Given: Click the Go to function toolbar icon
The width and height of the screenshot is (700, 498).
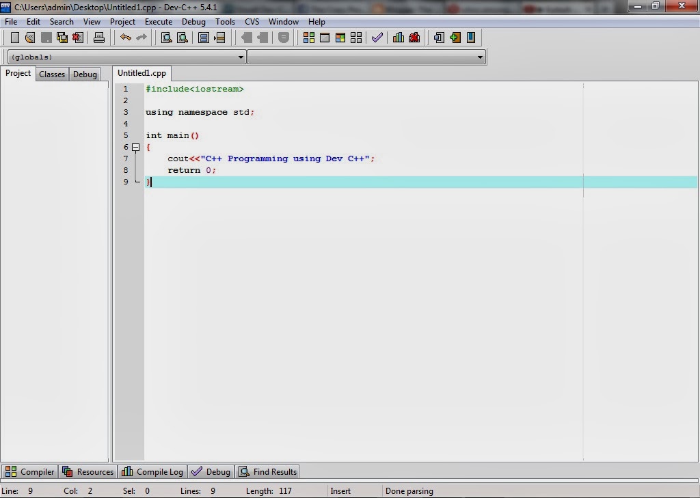Looking at the screenshot, I should coord(204,38).
